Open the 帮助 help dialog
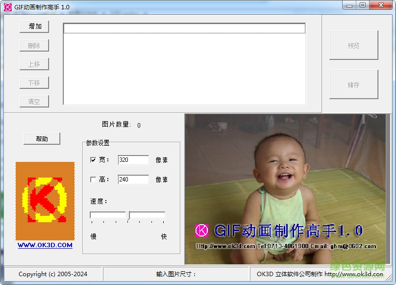The width and height of the screenshot is (396, 285). click(x=41, y=138)
